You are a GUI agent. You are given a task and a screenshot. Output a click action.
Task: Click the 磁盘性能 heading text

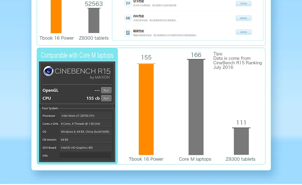(x=138, y=31)
